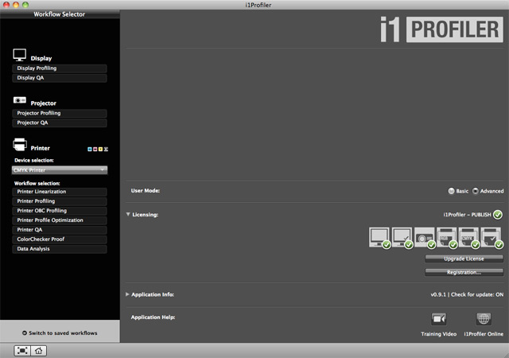Click the User Mode label
509x358 pixels.
click(146, 191)
